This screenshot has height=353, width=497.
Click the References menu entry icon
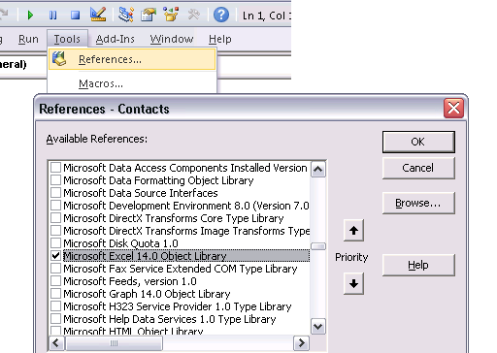[59, 59]
